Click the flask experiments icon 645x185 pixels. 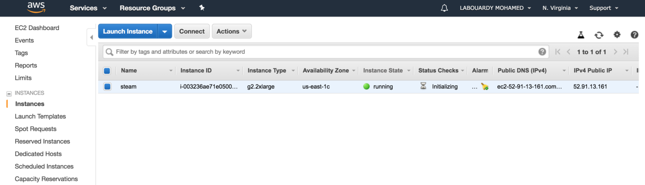(x=581, y=35)
